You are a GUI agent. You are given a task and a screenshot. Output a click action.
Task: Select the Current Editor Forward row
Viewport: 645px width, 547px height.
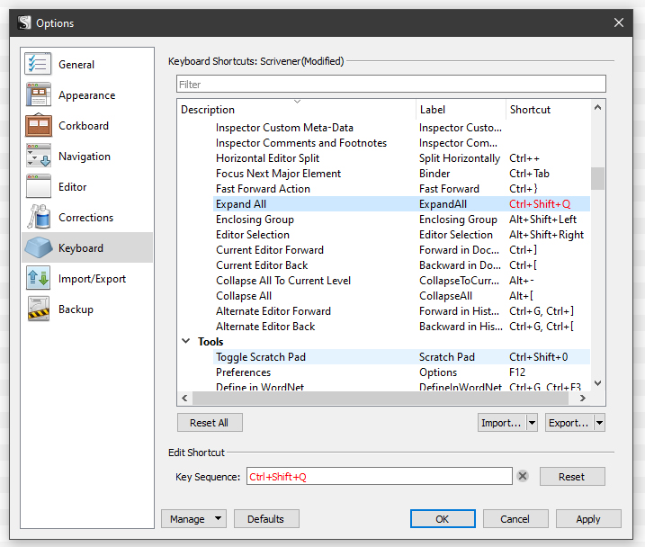[x=401, y=249]
